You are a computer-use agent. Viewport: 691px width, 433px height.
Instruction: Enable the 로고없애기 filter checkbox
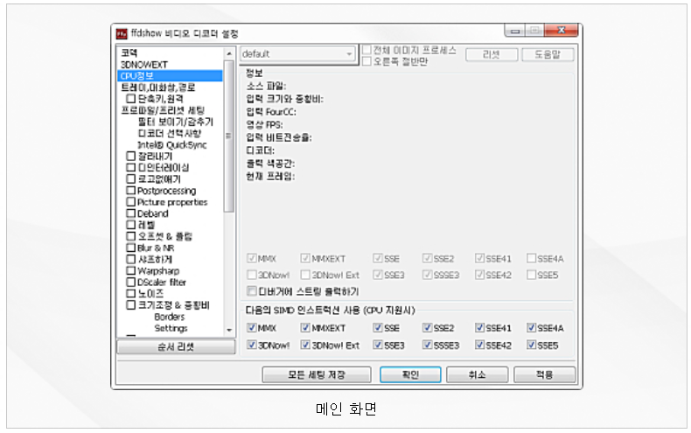click(x=131, y=178)
